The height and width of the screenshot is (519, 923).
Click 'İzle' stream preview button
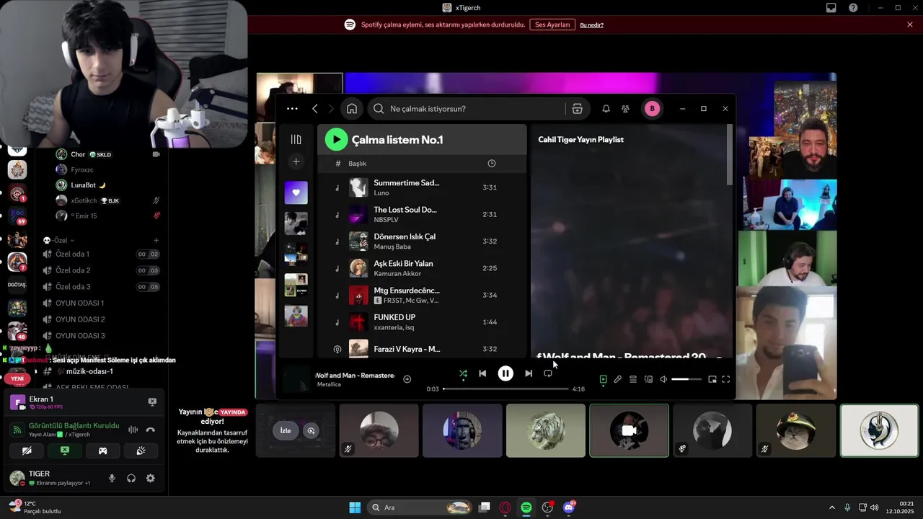(x=286, y=430)
